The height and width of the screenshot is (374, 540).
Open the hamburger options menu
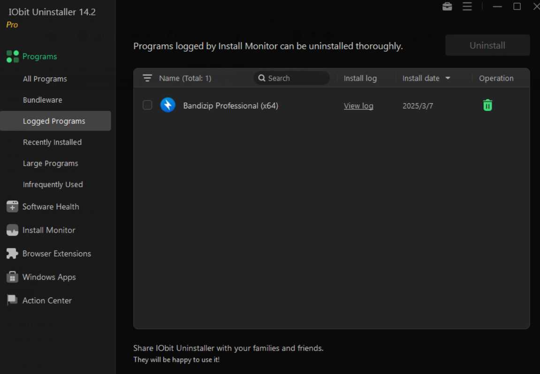coord(467,7)
